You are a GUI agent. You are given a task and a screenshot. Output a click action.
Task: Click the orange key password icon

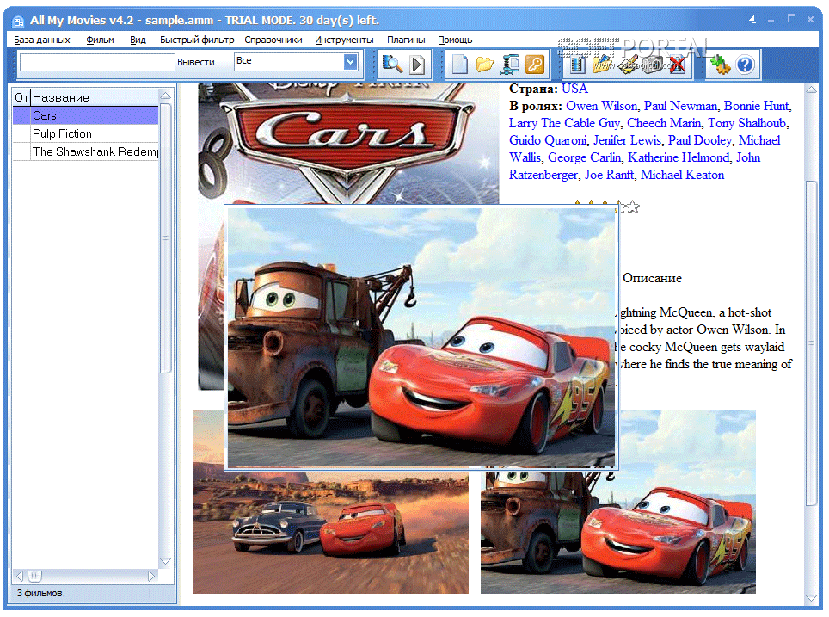(x=535, y=65)
